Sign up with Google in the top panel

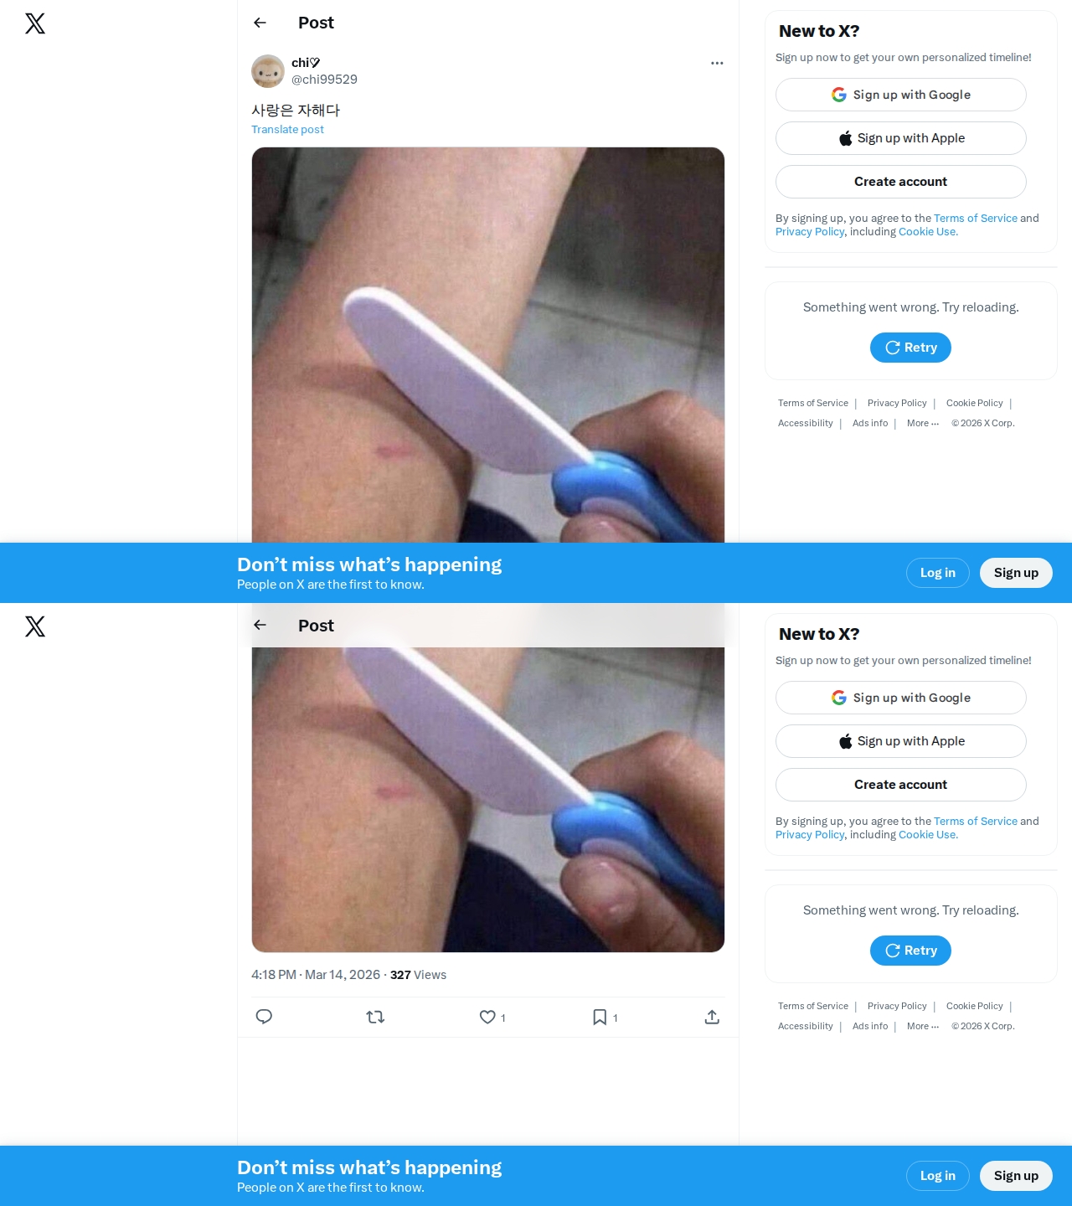[x=901, y=95]
